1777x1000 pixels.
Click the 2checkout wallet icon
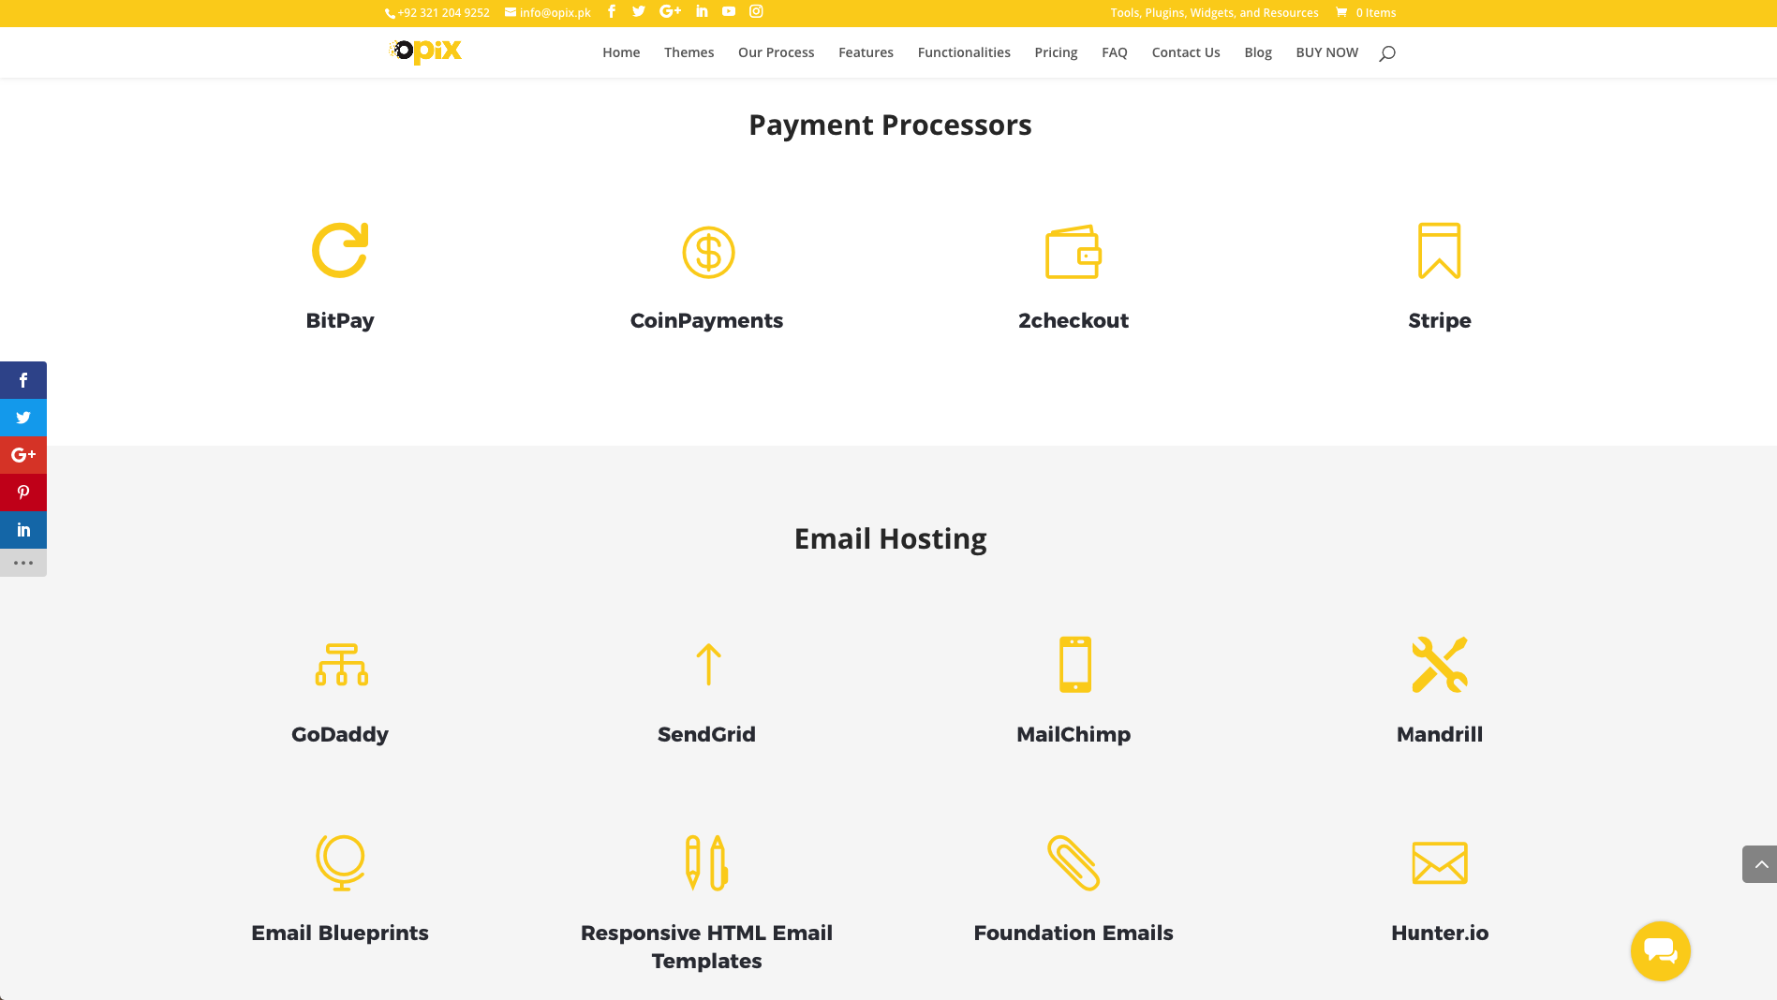pyautogui.click(x=1074, y=251)
